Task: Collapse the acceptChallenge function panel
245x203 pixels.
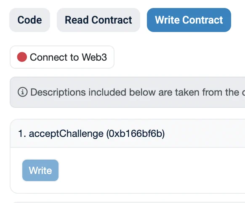Action: pyautogui.click(x=128, y=134)
